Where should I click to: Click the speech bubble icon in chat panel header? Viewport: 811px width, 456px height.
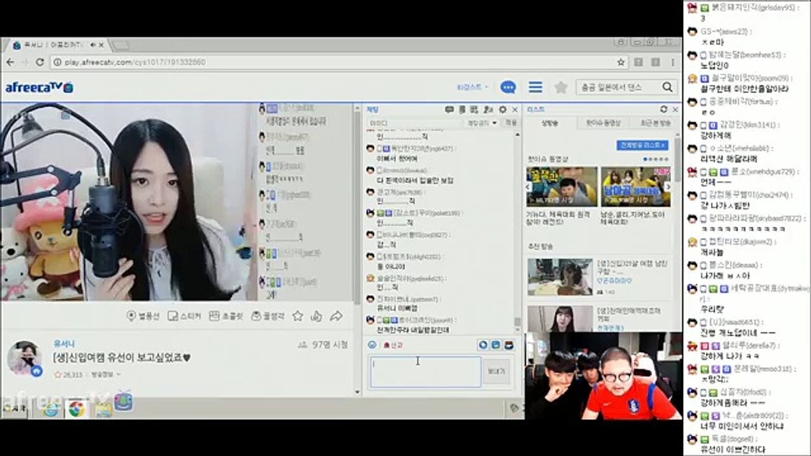[449, 110]
